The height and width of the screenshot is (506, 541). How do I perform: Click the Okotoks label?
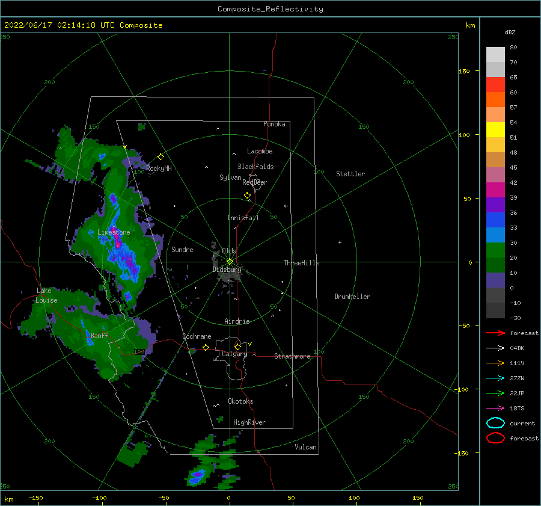tap(240, 401)
